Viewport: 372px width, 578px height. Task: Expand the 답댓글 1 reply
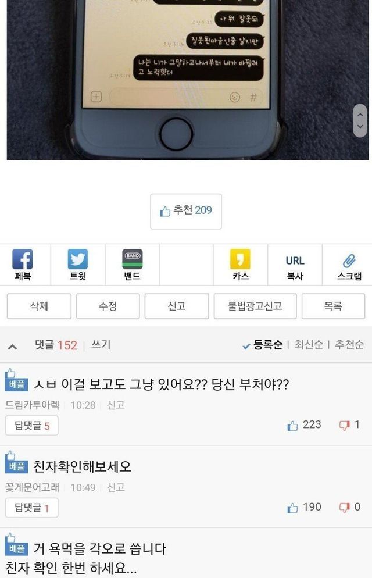[x=31, y=508]
